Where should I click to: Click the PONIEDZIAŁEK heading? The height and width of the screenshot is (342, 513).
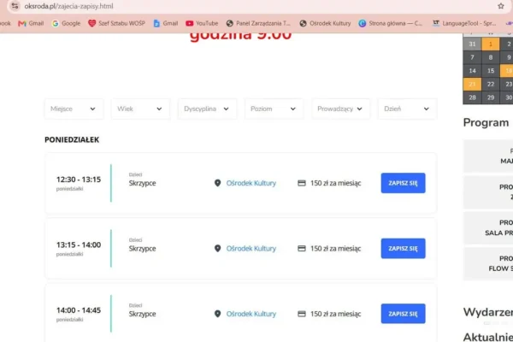point(72,139)
